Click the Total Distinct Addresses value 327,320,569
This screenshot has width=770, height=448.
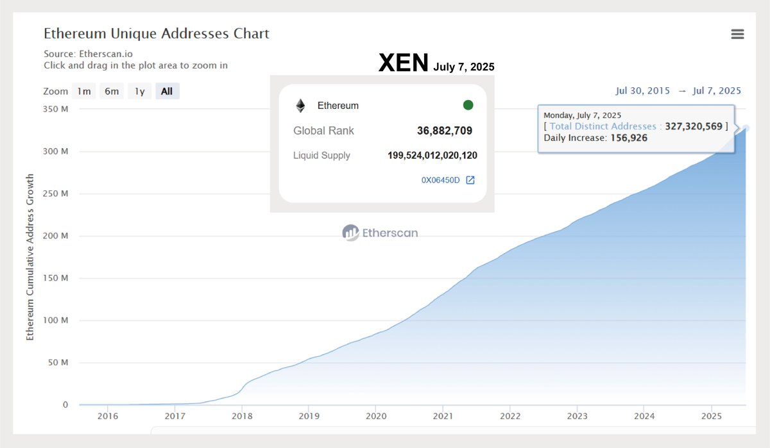click(694, 126)
